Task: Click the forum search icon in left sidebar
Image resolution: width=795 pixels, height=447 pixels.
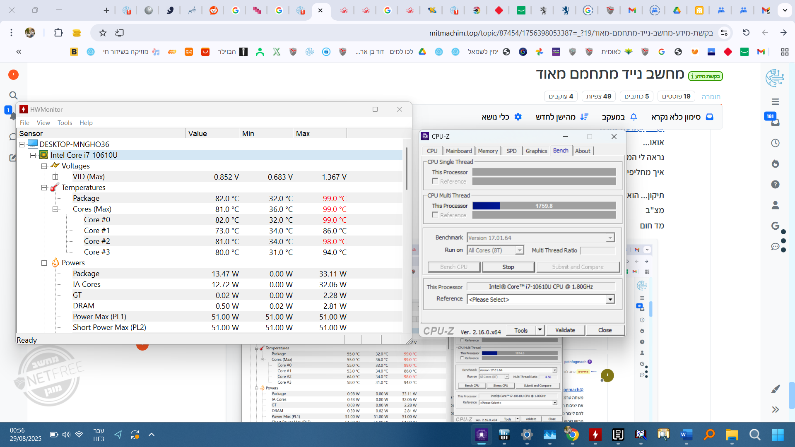Action: click(x=13, y=96)
